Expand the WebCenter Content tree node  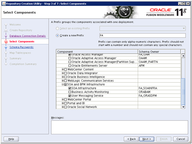[x=63, y=70]
